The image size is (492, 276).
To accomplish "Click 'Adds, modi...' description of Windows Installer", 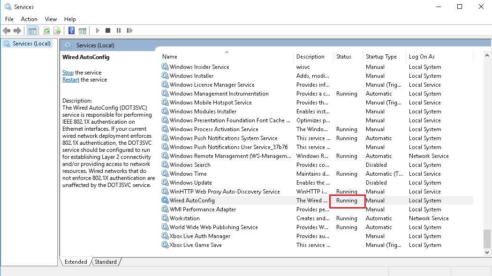I will coord(312,75).
